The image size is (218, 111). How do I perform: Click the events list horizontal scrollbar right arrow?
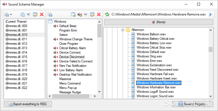click(95, 96)
